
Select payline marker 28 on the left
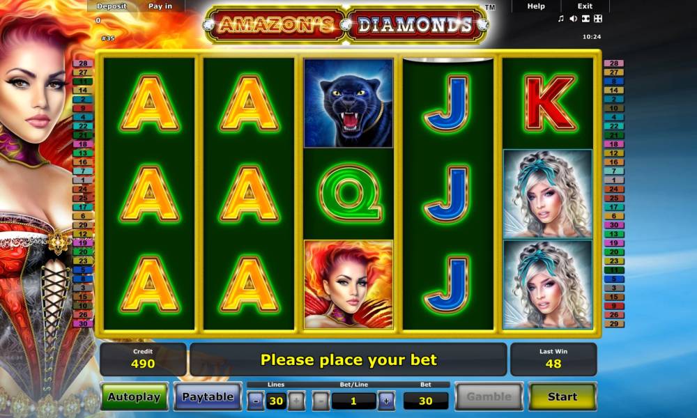point(83,63)
